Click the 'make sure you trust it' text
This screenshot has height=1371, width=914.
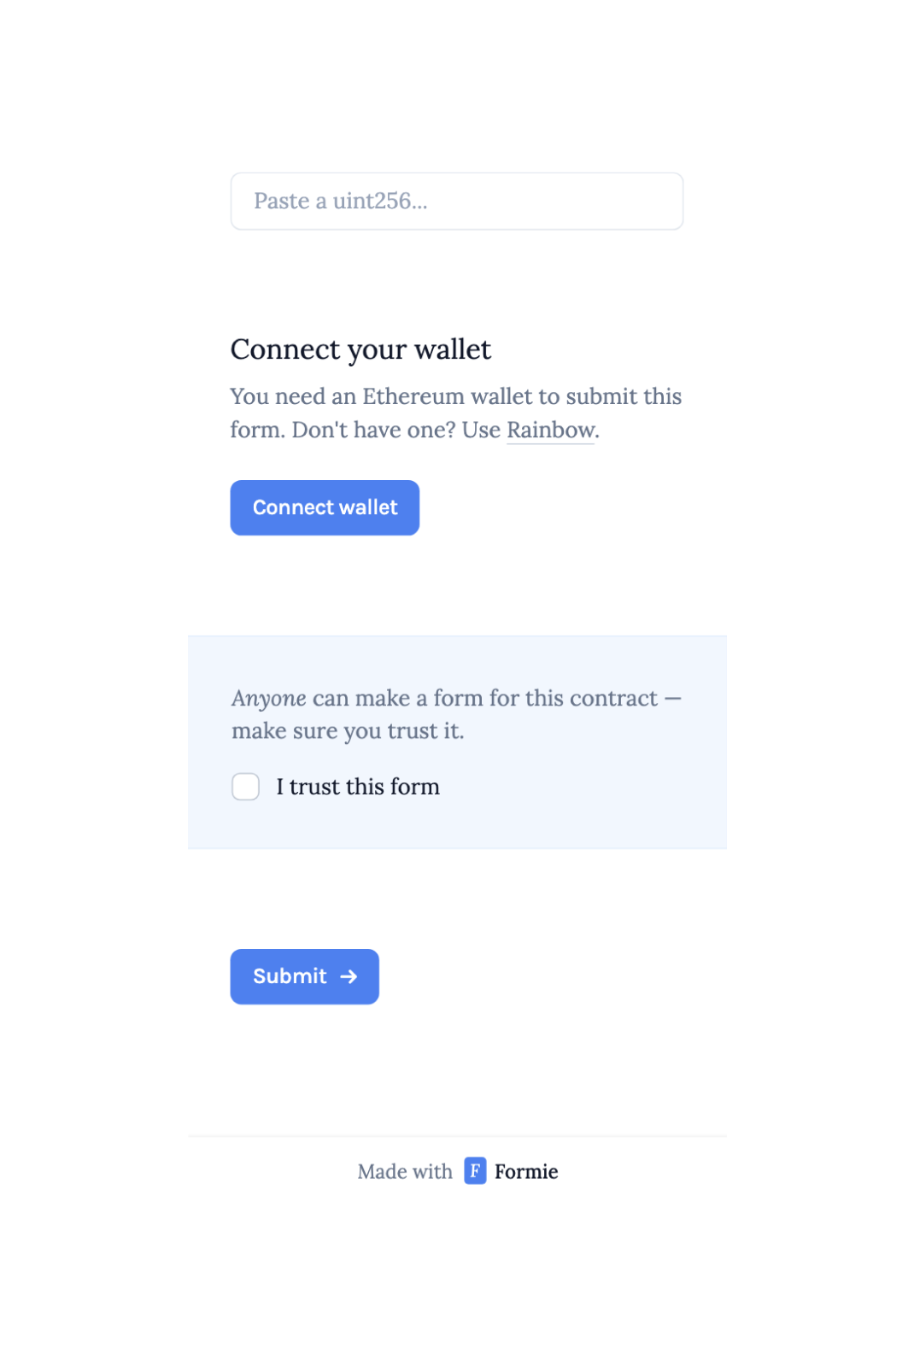point(348,731)
